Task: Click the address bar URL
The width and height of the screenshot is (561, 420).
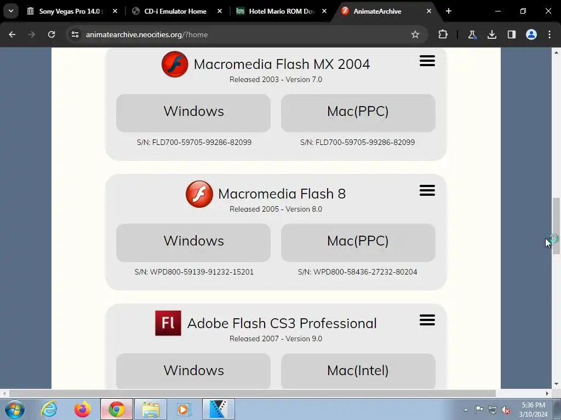Action: click(x=147, y=34)
